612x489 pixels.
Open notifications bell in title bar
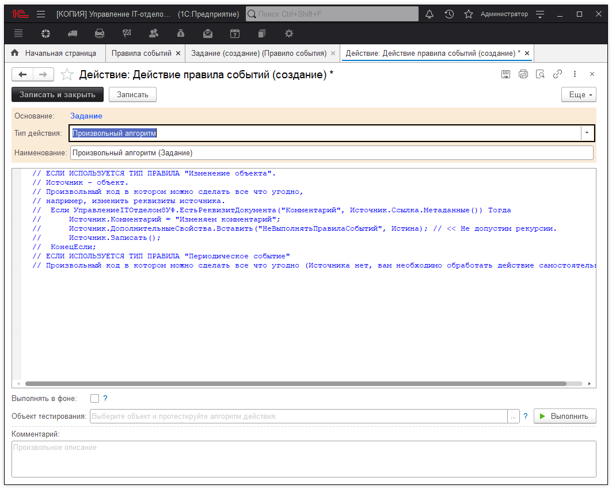429,14
